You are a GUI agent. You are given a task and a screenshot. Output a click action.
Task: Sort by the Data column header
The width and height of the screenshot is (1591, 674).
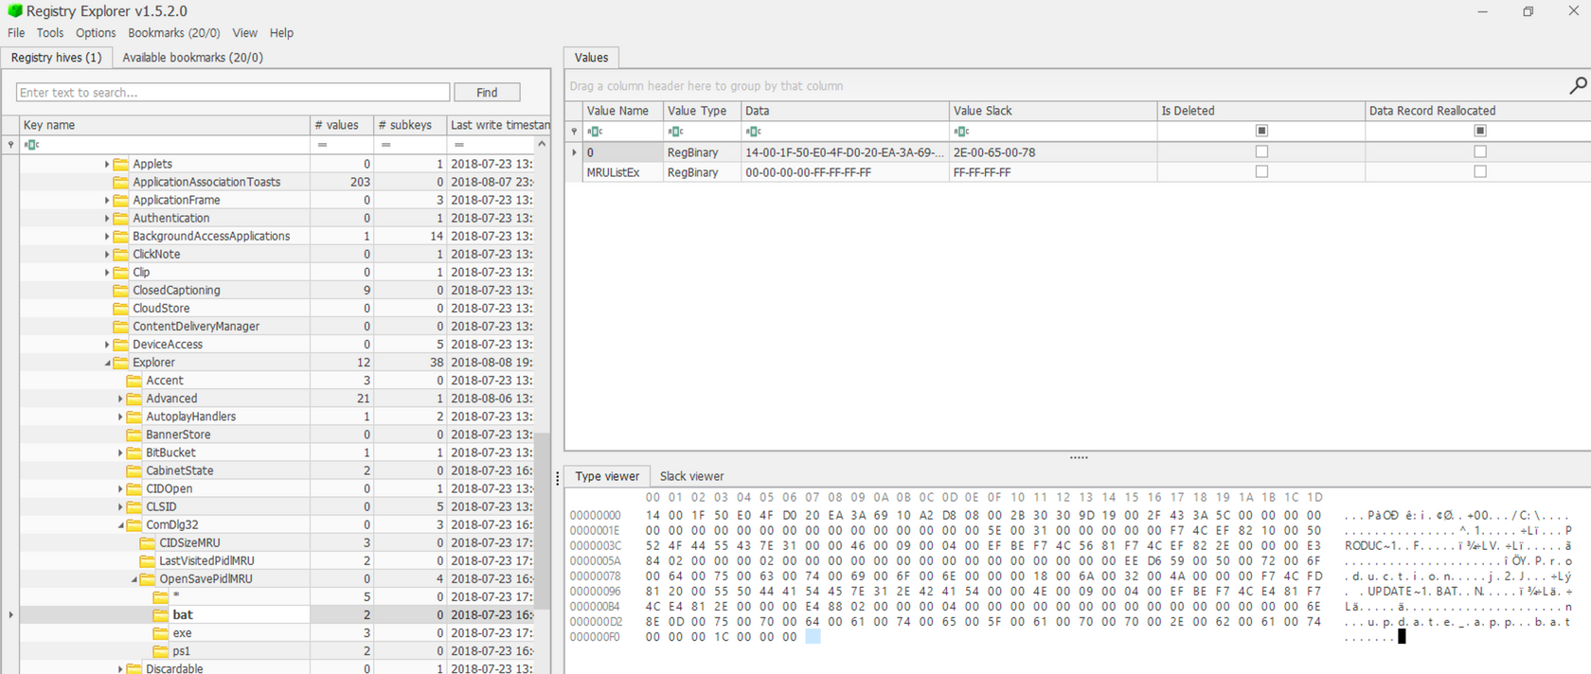(x=845, y=111)
